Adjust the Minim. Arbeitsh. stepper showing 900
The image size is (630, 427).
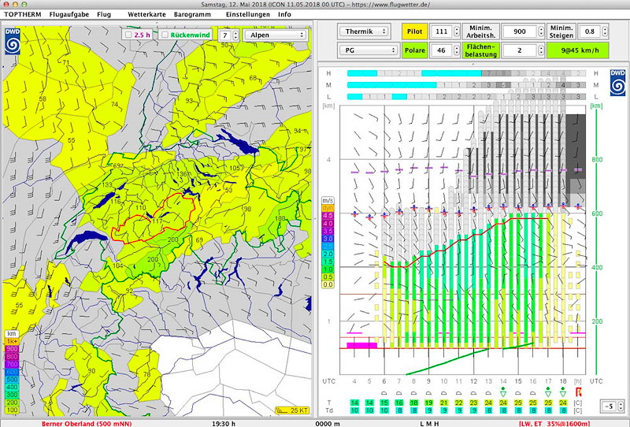(x=541, y=32)
